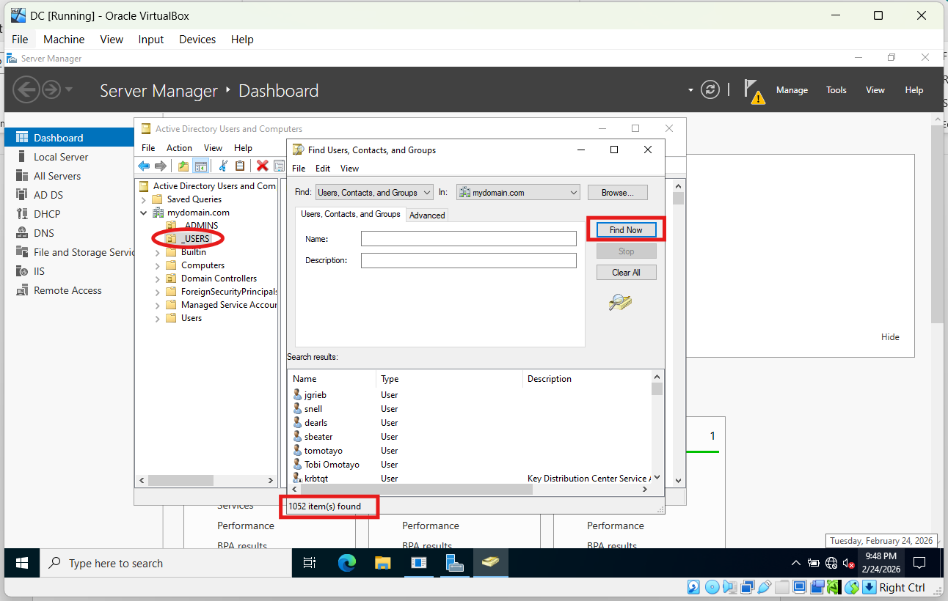Click the Forward arrow in ADUC toolbar
The height and width of the screenshot is (601, 948).
[161, 166]
